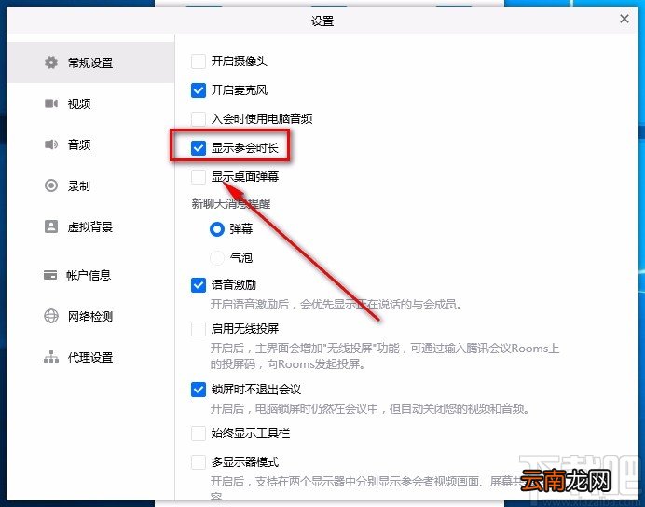Image resolution: width=645 pixels, height=507 pixels.
Task: Tick the 入会时使用电脑音频 checkbox
Action: 199,119
